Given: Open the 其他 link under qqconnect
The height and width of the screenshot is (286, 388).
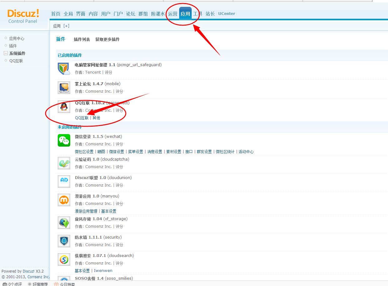Looking at the screenshot, I should 96,118.
